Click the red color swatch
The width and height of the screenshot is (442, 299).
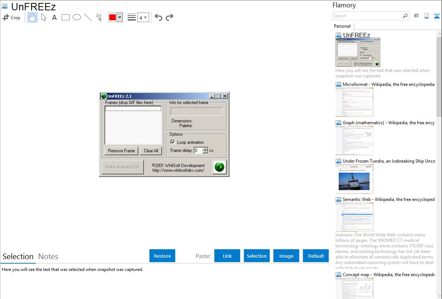(113, 17)
